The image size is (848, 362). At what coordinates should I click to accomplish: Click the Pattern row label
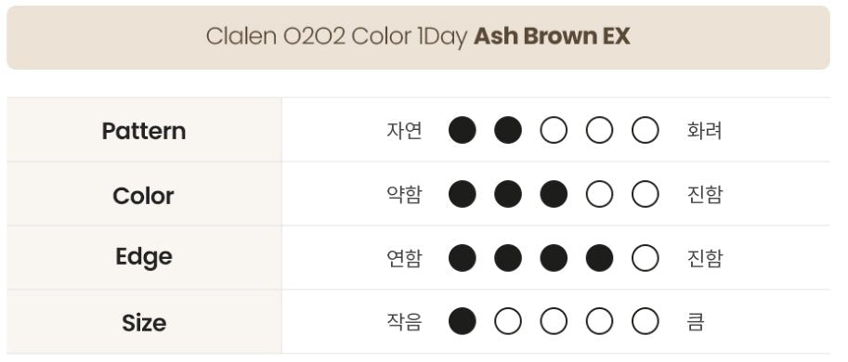coord(144,131)
